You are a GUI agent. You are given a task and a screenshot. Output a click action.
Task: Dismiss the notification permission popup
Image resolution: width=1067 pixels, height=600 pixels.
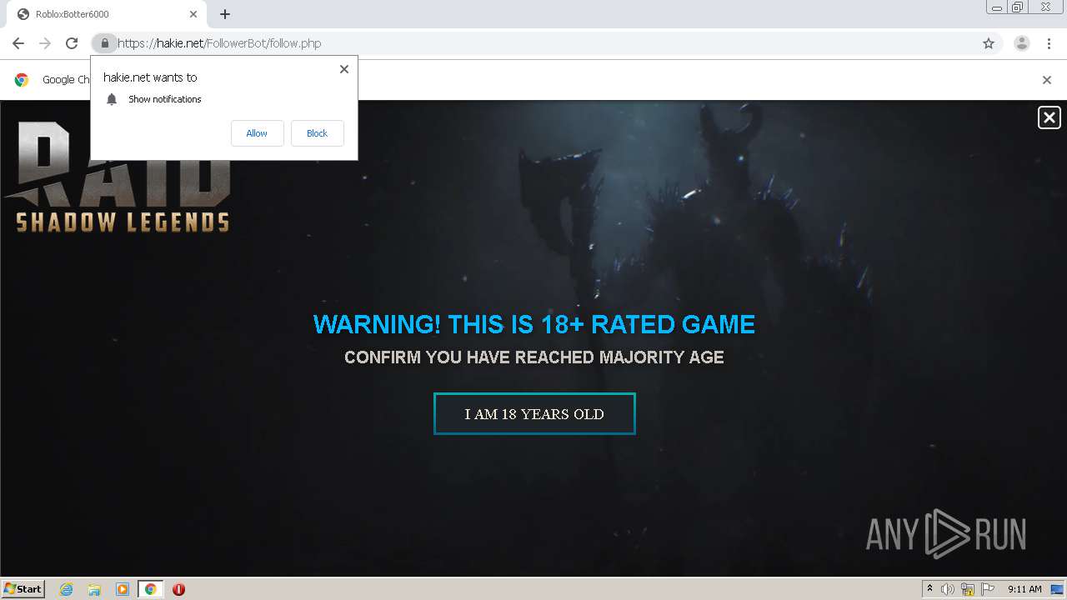pos(343,69)
